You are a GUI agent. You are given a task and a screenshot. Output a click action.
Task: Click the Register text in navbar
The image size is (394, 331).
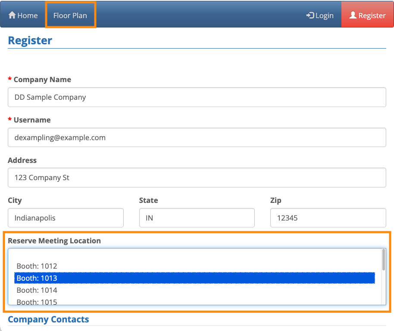point(372,15)
